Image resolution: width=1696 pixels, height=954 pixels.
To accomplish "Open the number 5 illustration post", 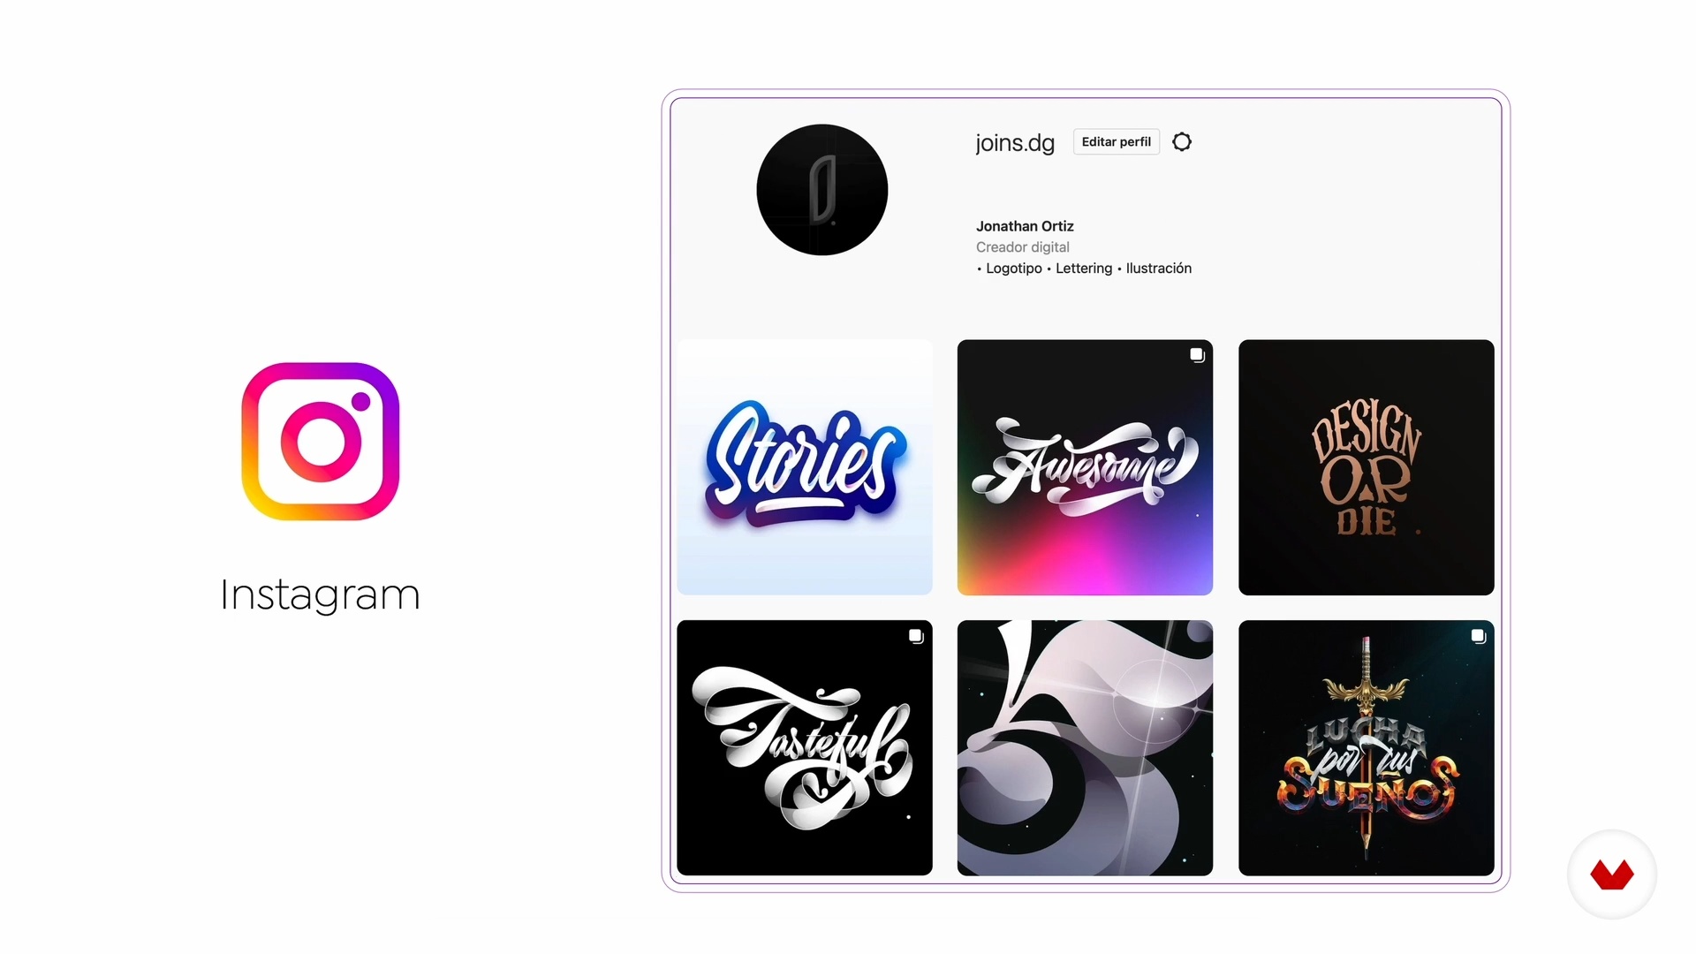I will [x=1085, y=748].
